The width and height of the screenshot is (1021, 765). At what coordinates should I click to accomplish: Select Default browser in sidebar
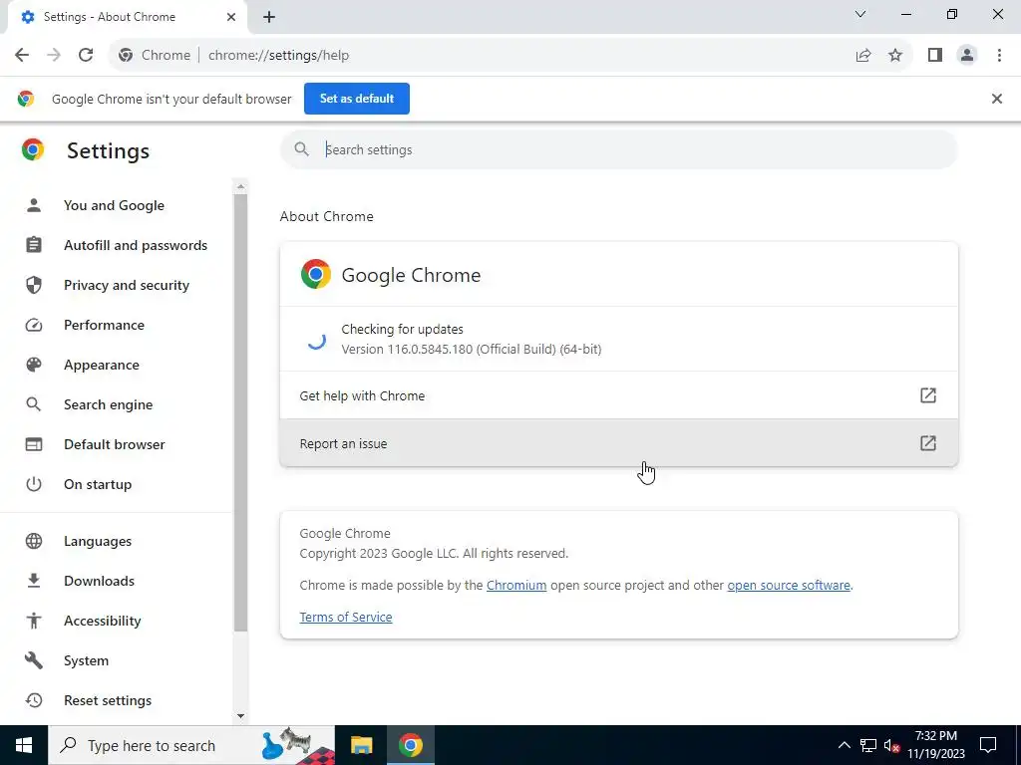pos(114,444)
